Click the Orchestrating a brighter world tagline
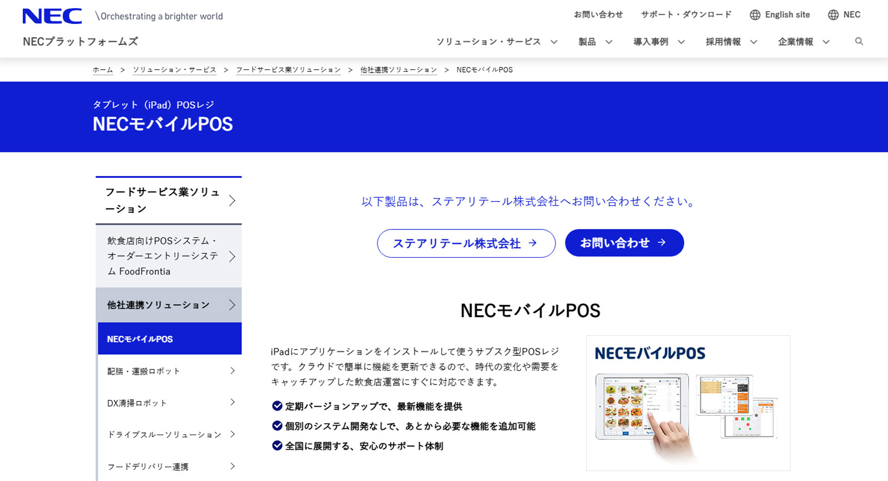The height and width of the screenshot is (481, 888). pos(159,16)
